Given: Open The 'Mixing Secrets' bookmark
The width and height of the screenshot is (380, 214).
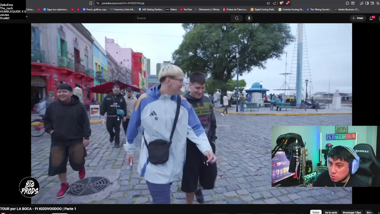Looking at the screenshot, I should [319, 10].
